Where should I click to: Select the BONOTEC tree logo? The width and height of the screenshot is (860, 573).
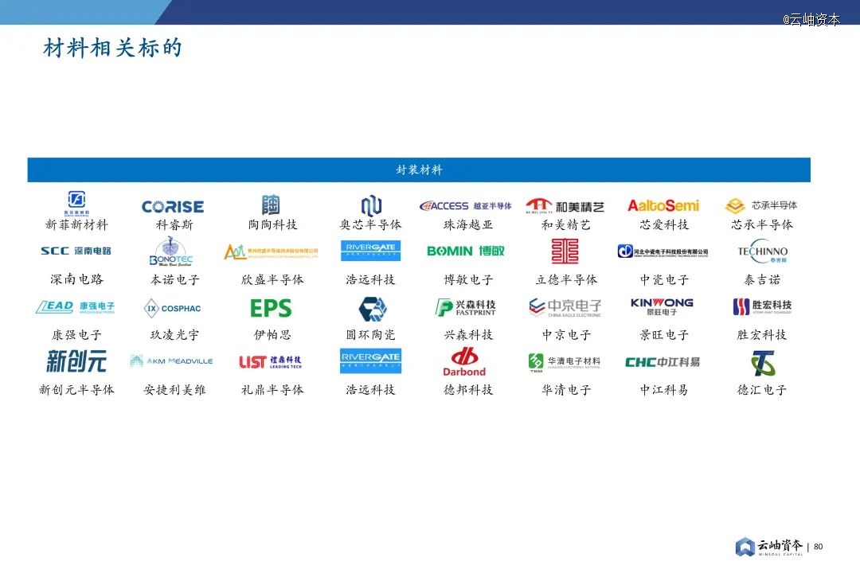tap(171, 251)
